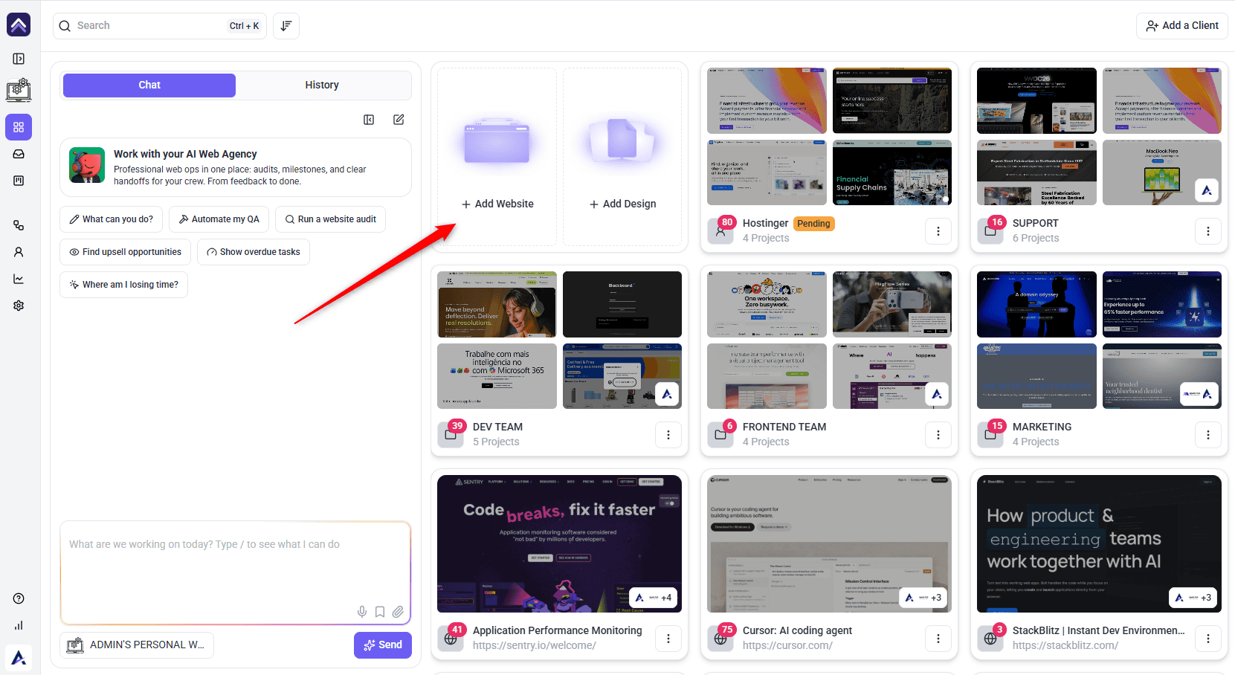This screenshot has width=1235, height=675.
Task: Choose 'Where am I losing time?' suggestion
Action: (123, 285)
